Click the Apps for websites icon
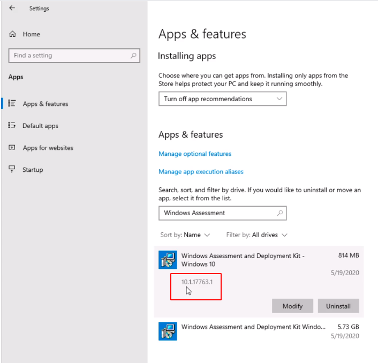The image size is (378, 363). point(12,148)
